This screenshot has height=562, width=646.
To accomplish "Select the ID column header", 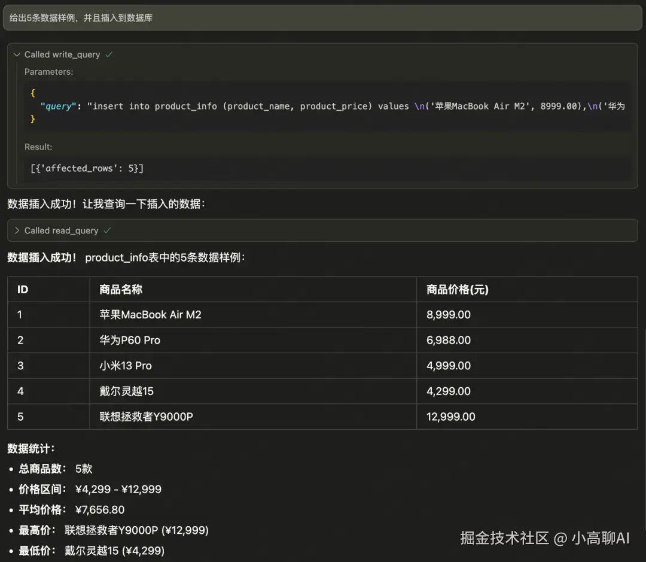I will [x=22, y=289].
